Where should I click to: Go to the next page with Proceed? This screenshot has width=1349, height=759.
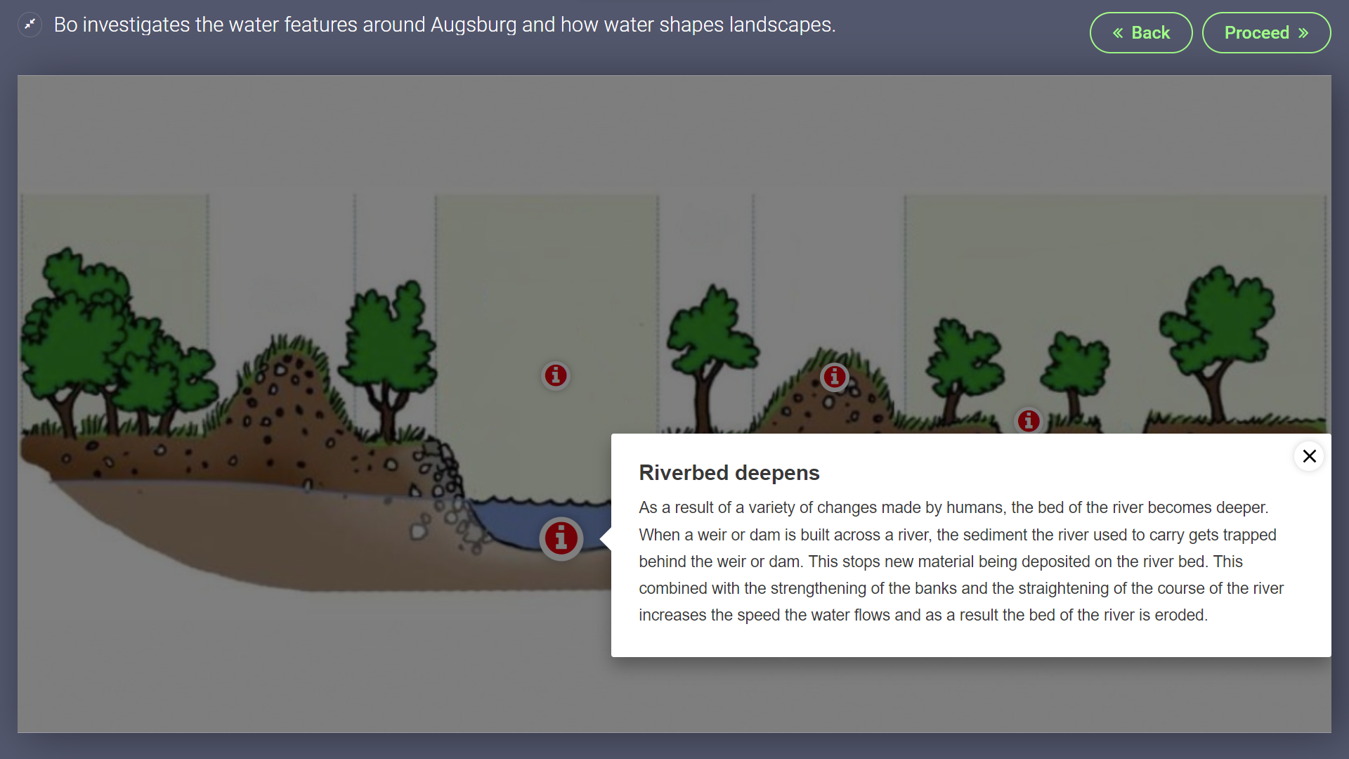click(x=1265, y=33)
